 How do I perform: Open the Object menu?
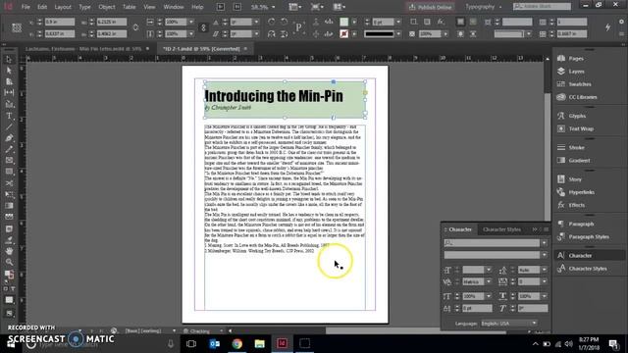[x=107, y=7]
